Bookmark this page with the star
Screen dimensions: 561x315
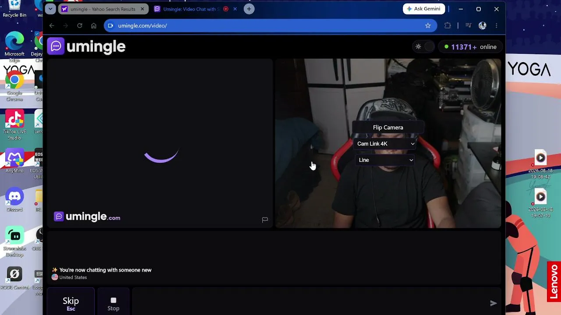coord(428,26)
